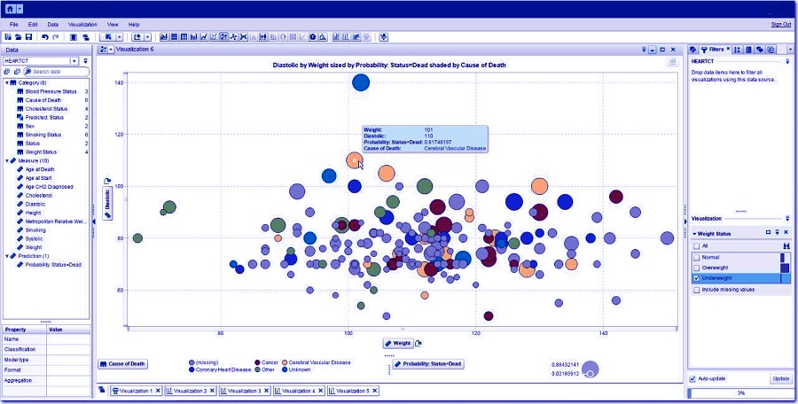This screenshot has height=404, width=798.
Task: Select the Box Plot visualization icon
Action: click(263, 37)
